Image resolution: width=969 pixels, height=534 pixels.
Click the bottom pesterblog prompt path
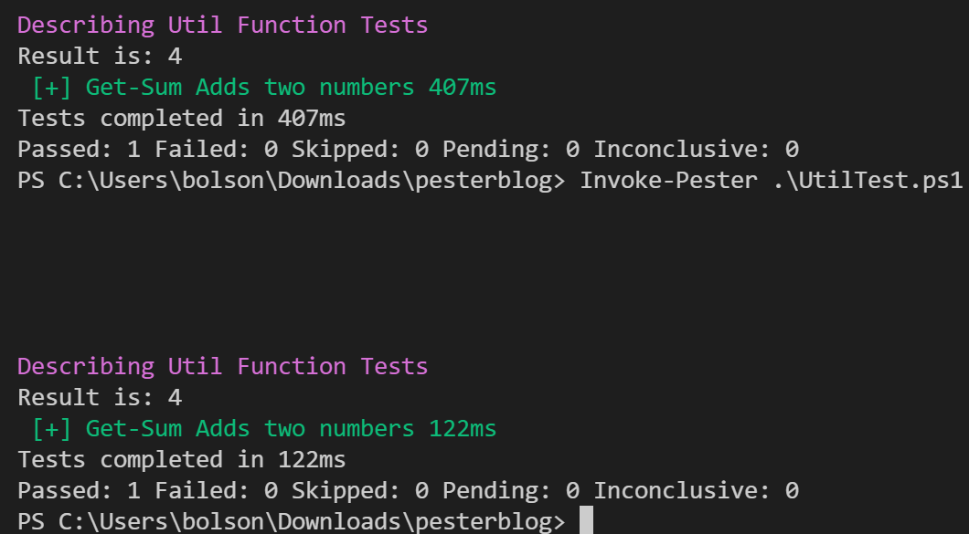[x=291, y=521]
